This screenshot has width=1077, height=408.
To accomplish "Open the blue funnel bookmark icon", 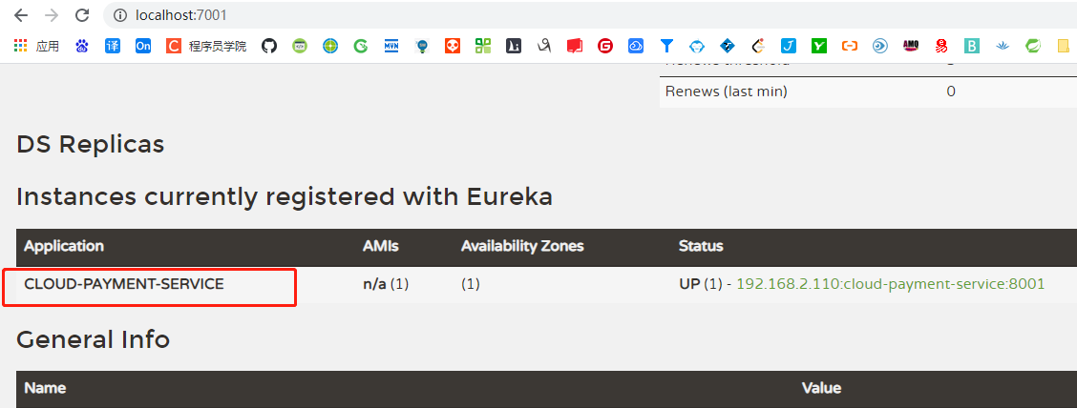I will click(666, 46).
